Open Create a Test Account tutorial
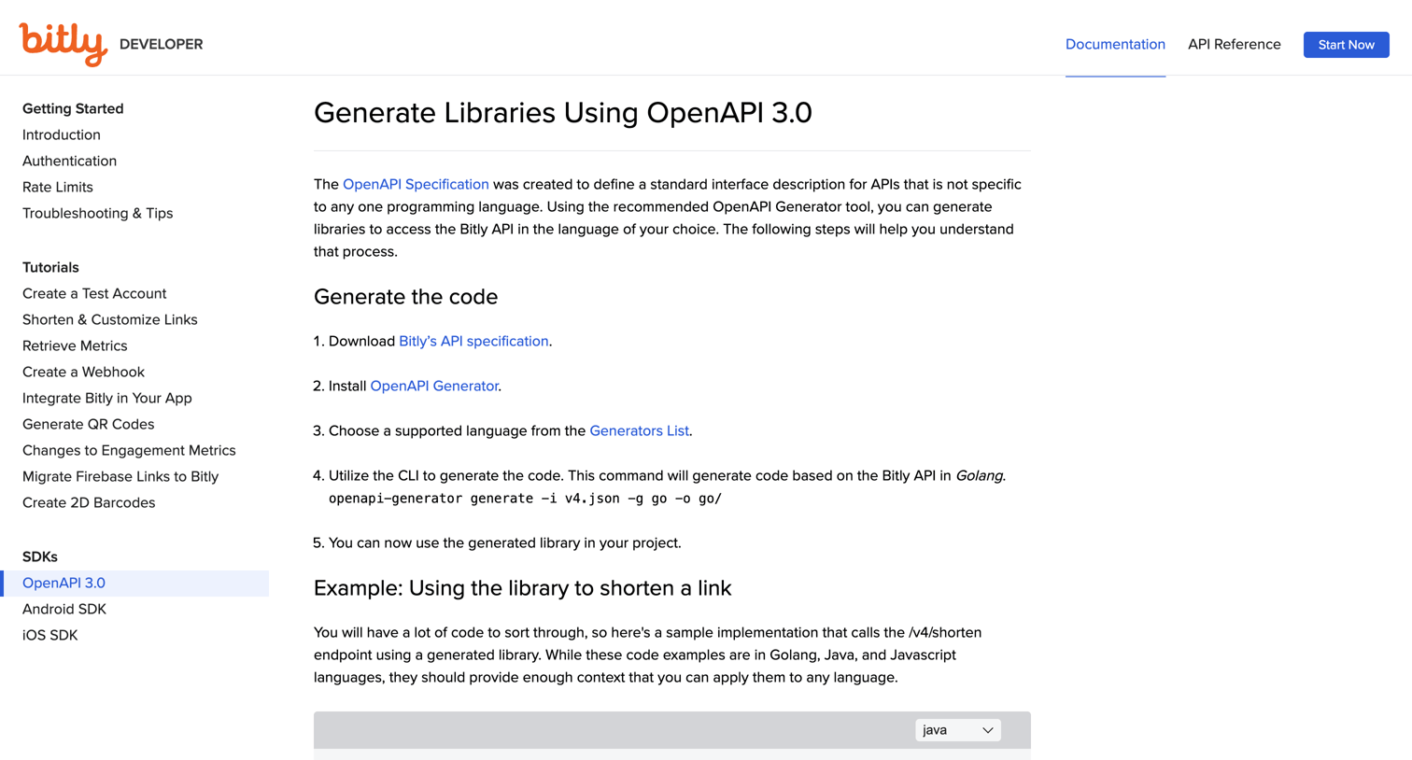1412x760 pixels. pos(94,293)
